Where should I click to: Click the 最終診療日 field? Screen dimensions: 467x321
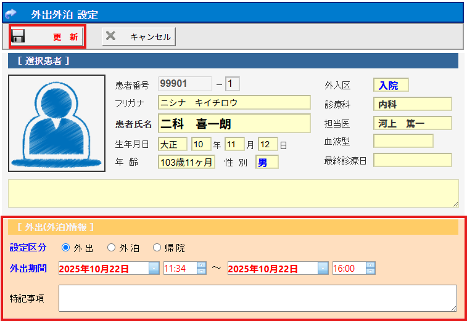point(412,160)
